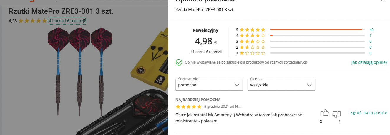
Task: Open the "Jak działają opinie?" link
Action: [x=369, y=62]
